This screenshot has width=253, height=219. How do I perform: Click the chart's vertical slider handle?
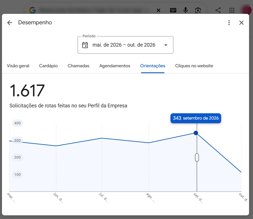(197, 157)
